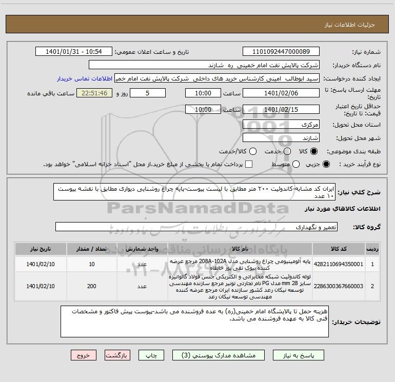Click quantity cell showing 10

point(92,264)
